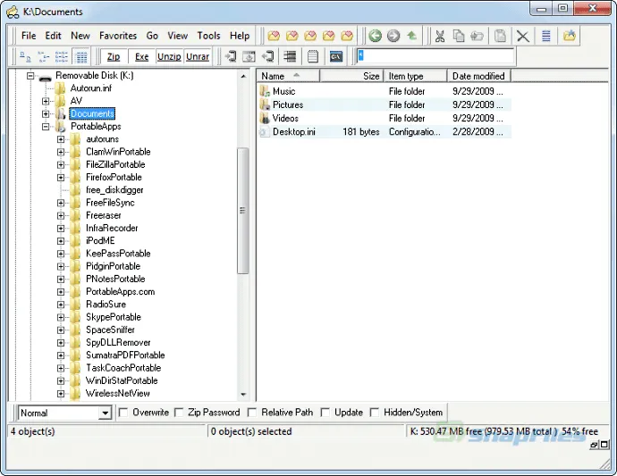Switch to small icons view

click(x=43, y=57)
